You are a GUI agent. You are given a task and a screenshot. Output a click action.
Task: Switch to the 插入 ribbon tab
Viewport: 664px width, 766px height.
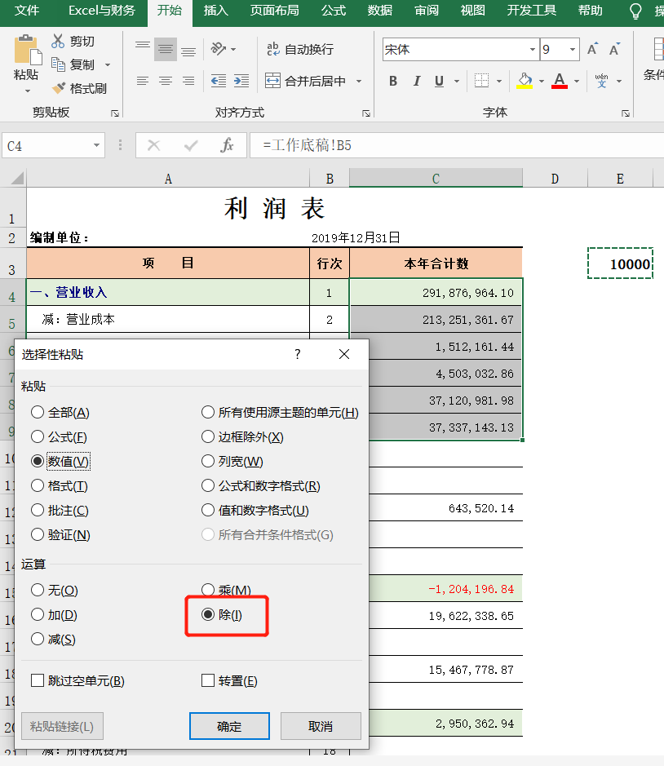216,12
